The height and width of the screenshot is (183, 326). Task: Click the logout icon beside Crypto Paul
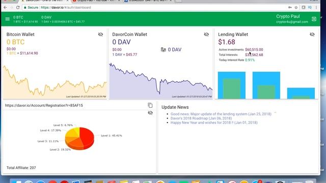(x=314, y=19)
